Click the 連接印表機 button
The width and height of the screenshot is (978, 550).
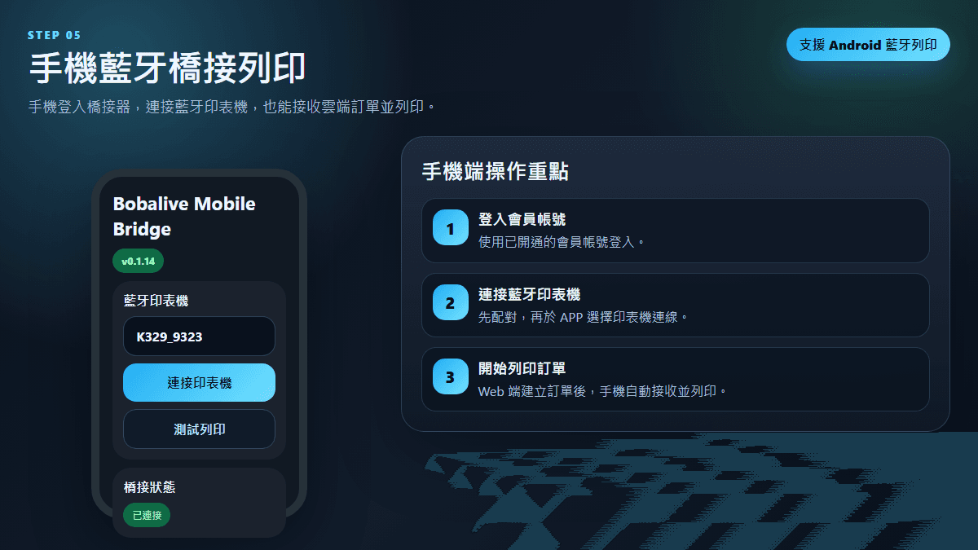point(199,383)
